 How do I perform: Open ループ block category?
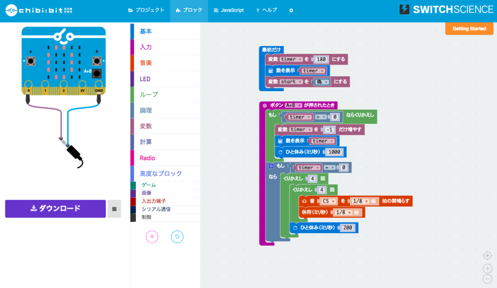click(166, 95)
